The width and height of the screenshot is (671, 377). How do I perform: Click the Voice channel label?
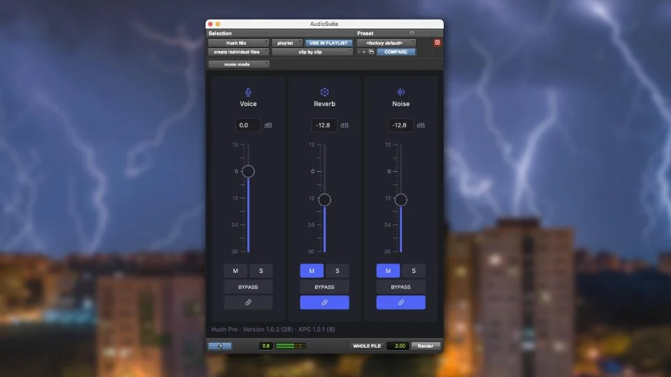[248, 104]
